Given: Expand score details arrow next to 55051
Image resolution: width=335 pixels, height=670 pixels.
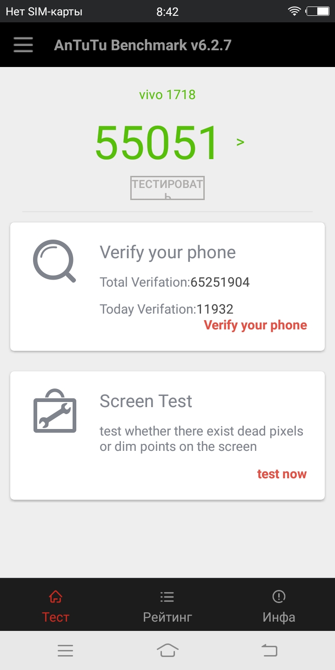Looking at the screenshot, I should point(240,142).
